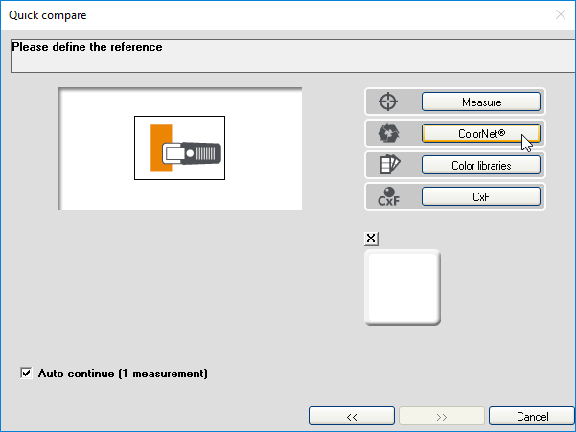Click the Quick compare title text
This screenshot has height=432, width=576.
[48, 15]
